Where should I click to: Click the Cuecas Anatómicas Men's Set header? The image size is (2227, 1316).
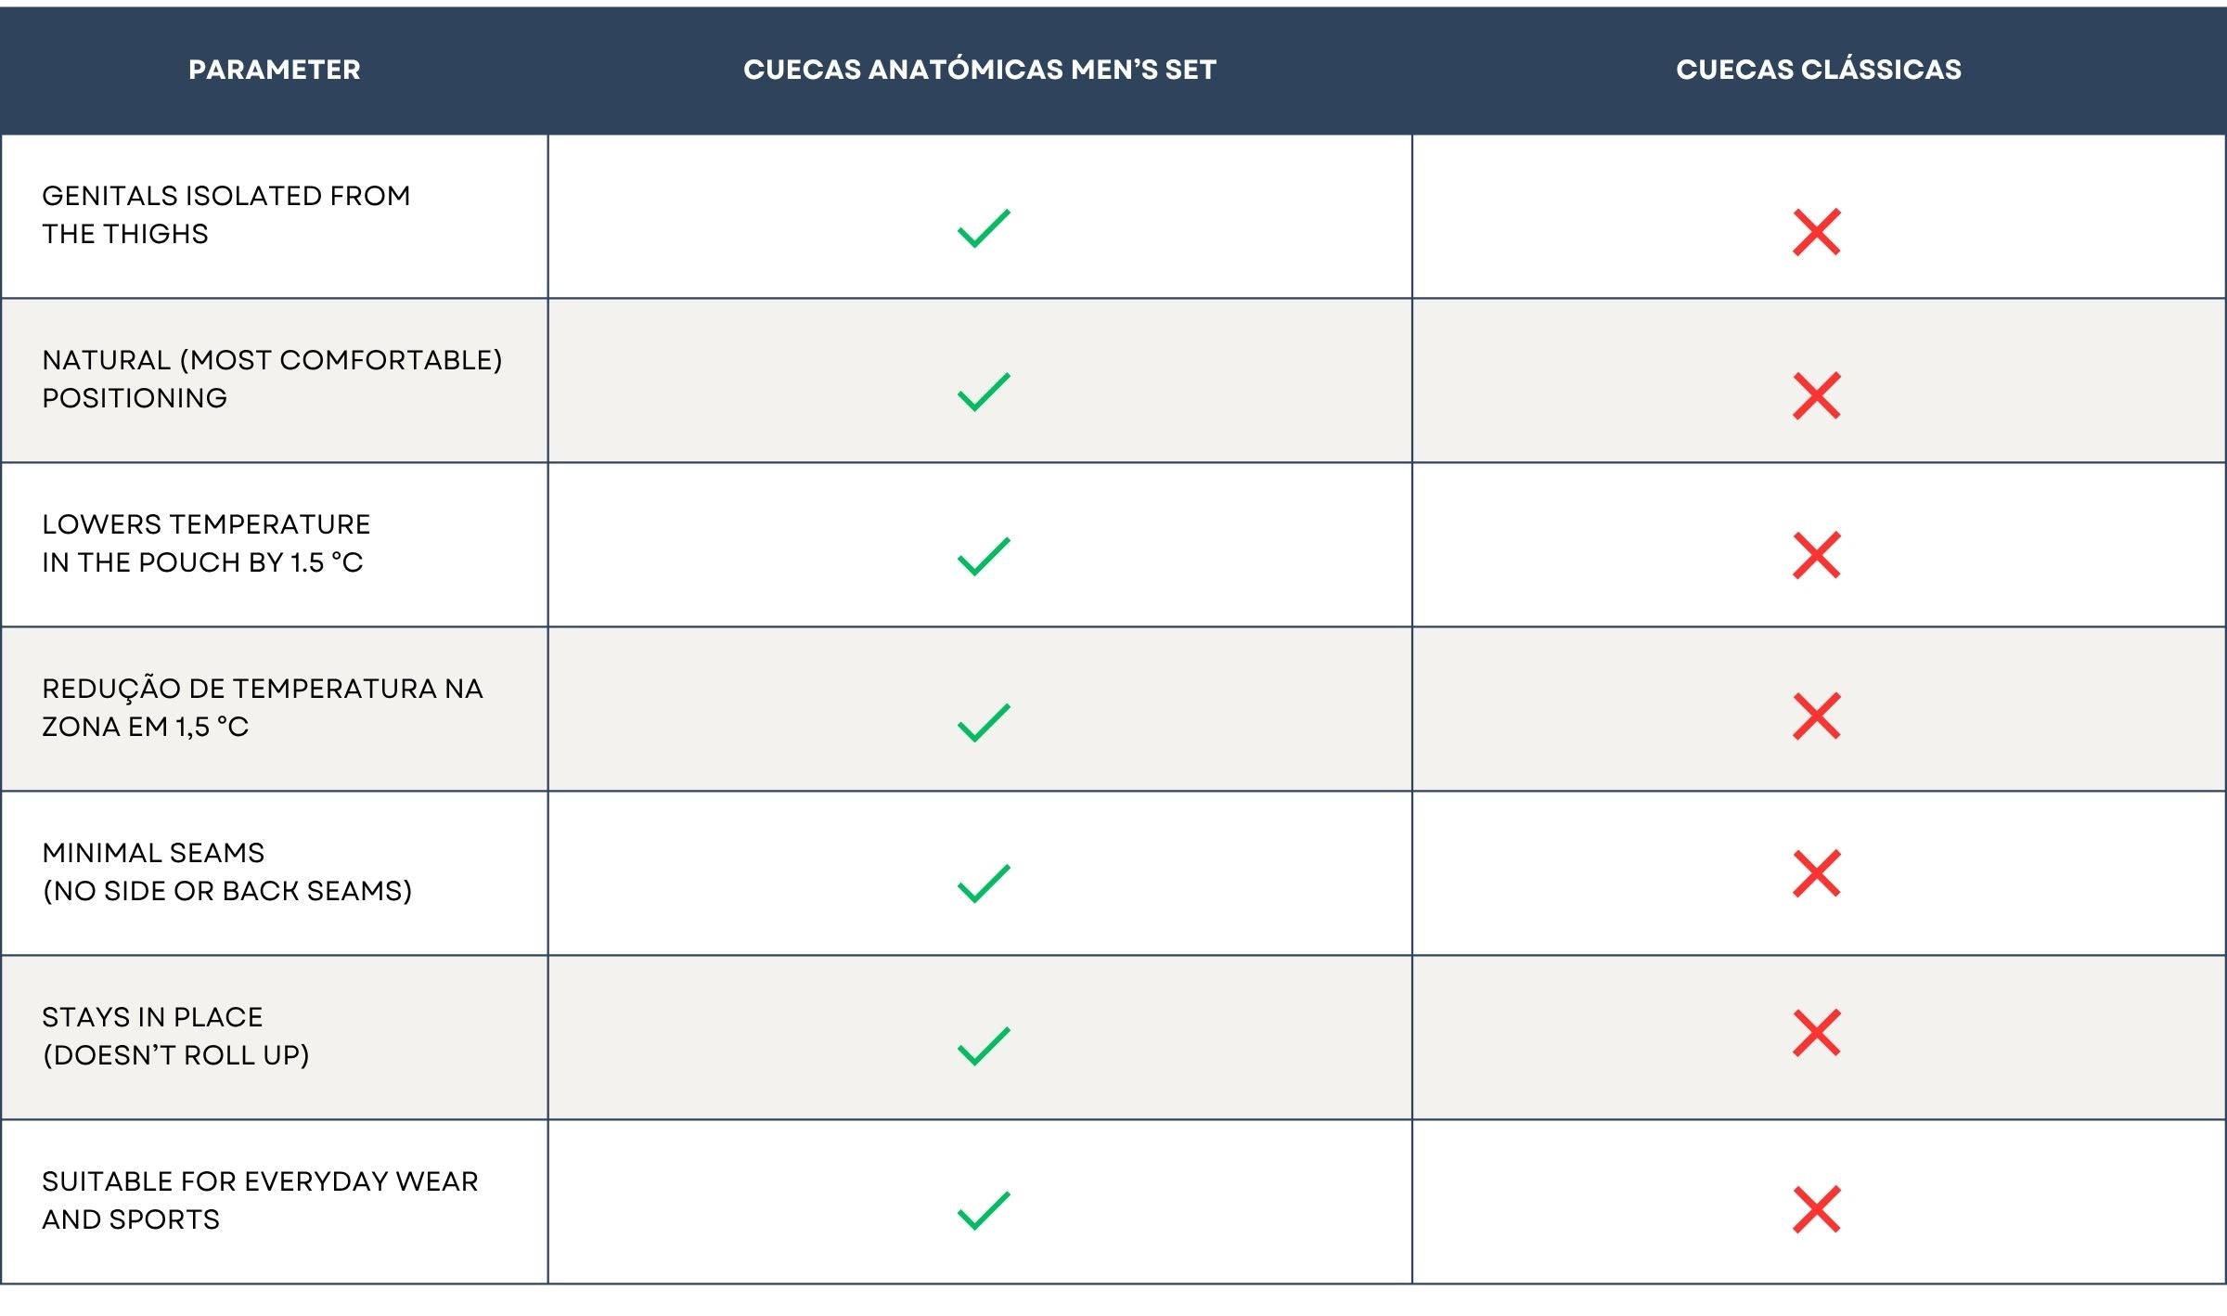(x=979, y=70)
